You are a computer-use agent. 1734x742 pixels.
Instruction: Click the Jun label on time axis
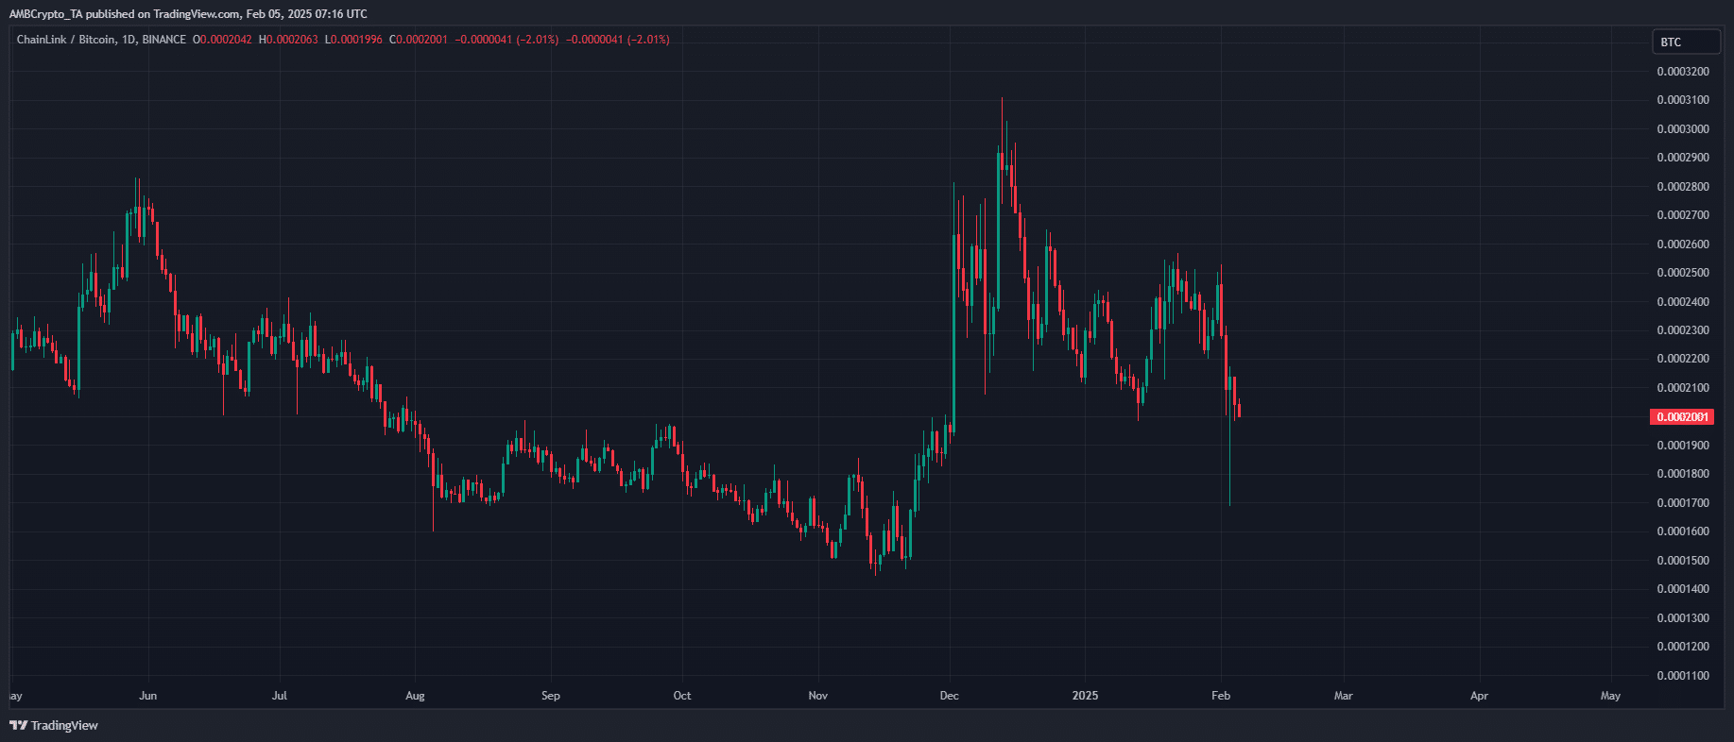pyautogui.click(x=147, y=696)
